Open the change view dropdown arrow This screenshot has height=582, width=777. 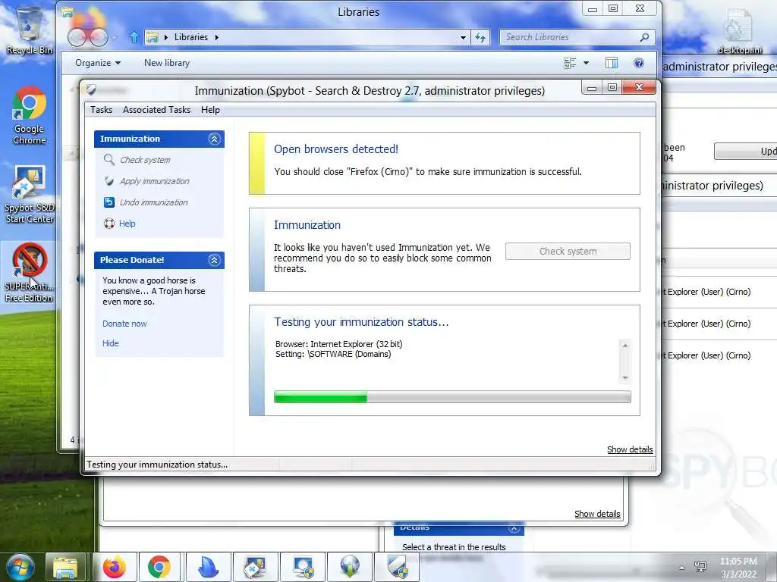[x=587, y=63]
